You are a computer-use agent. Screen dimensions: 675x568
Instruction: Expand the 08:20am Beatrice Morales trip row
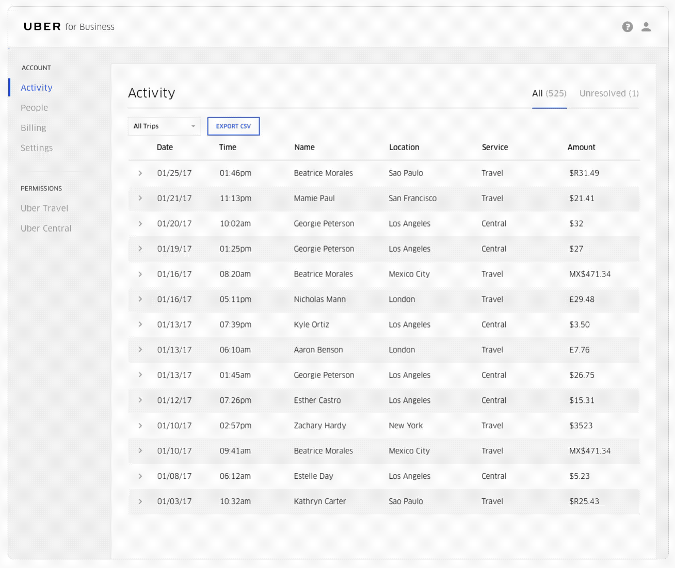(x=140, y=274)
